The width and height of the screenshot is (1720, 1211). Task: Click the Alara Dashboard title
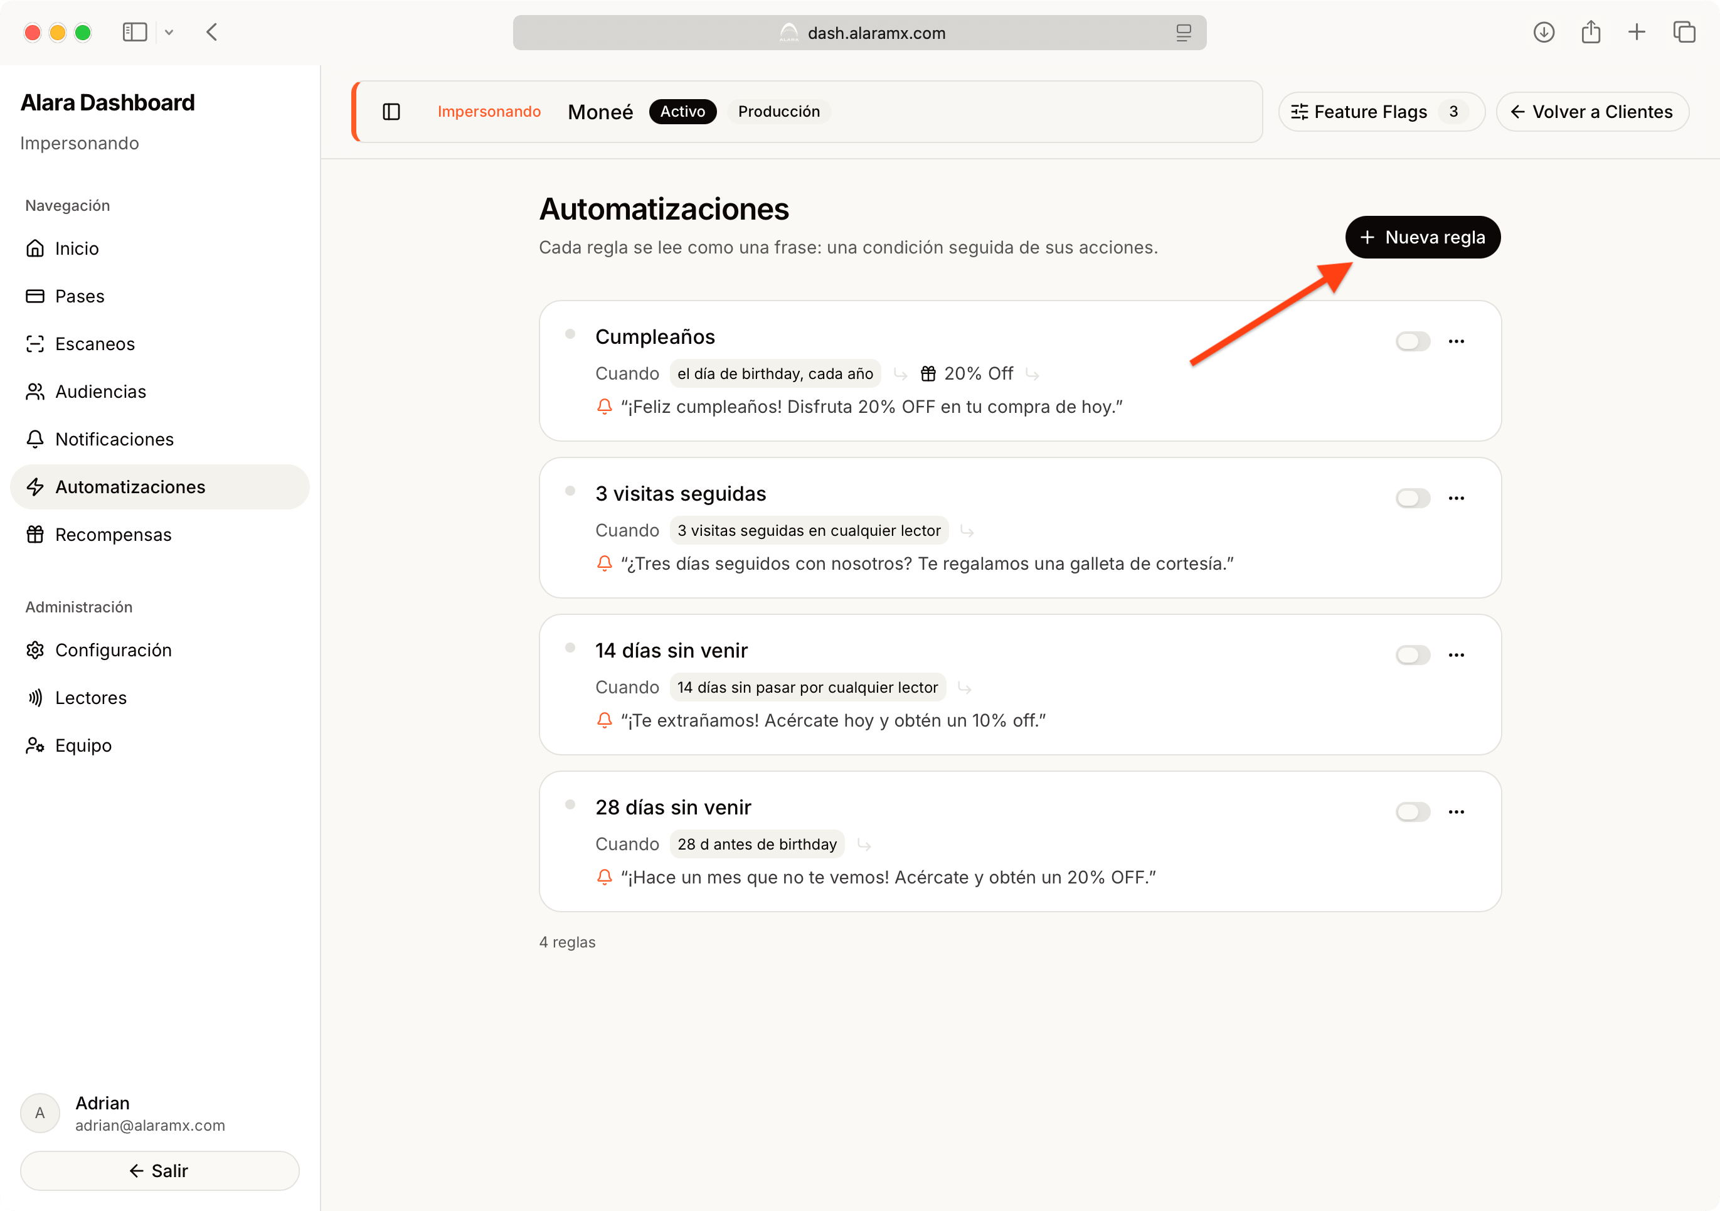(108, 103)
